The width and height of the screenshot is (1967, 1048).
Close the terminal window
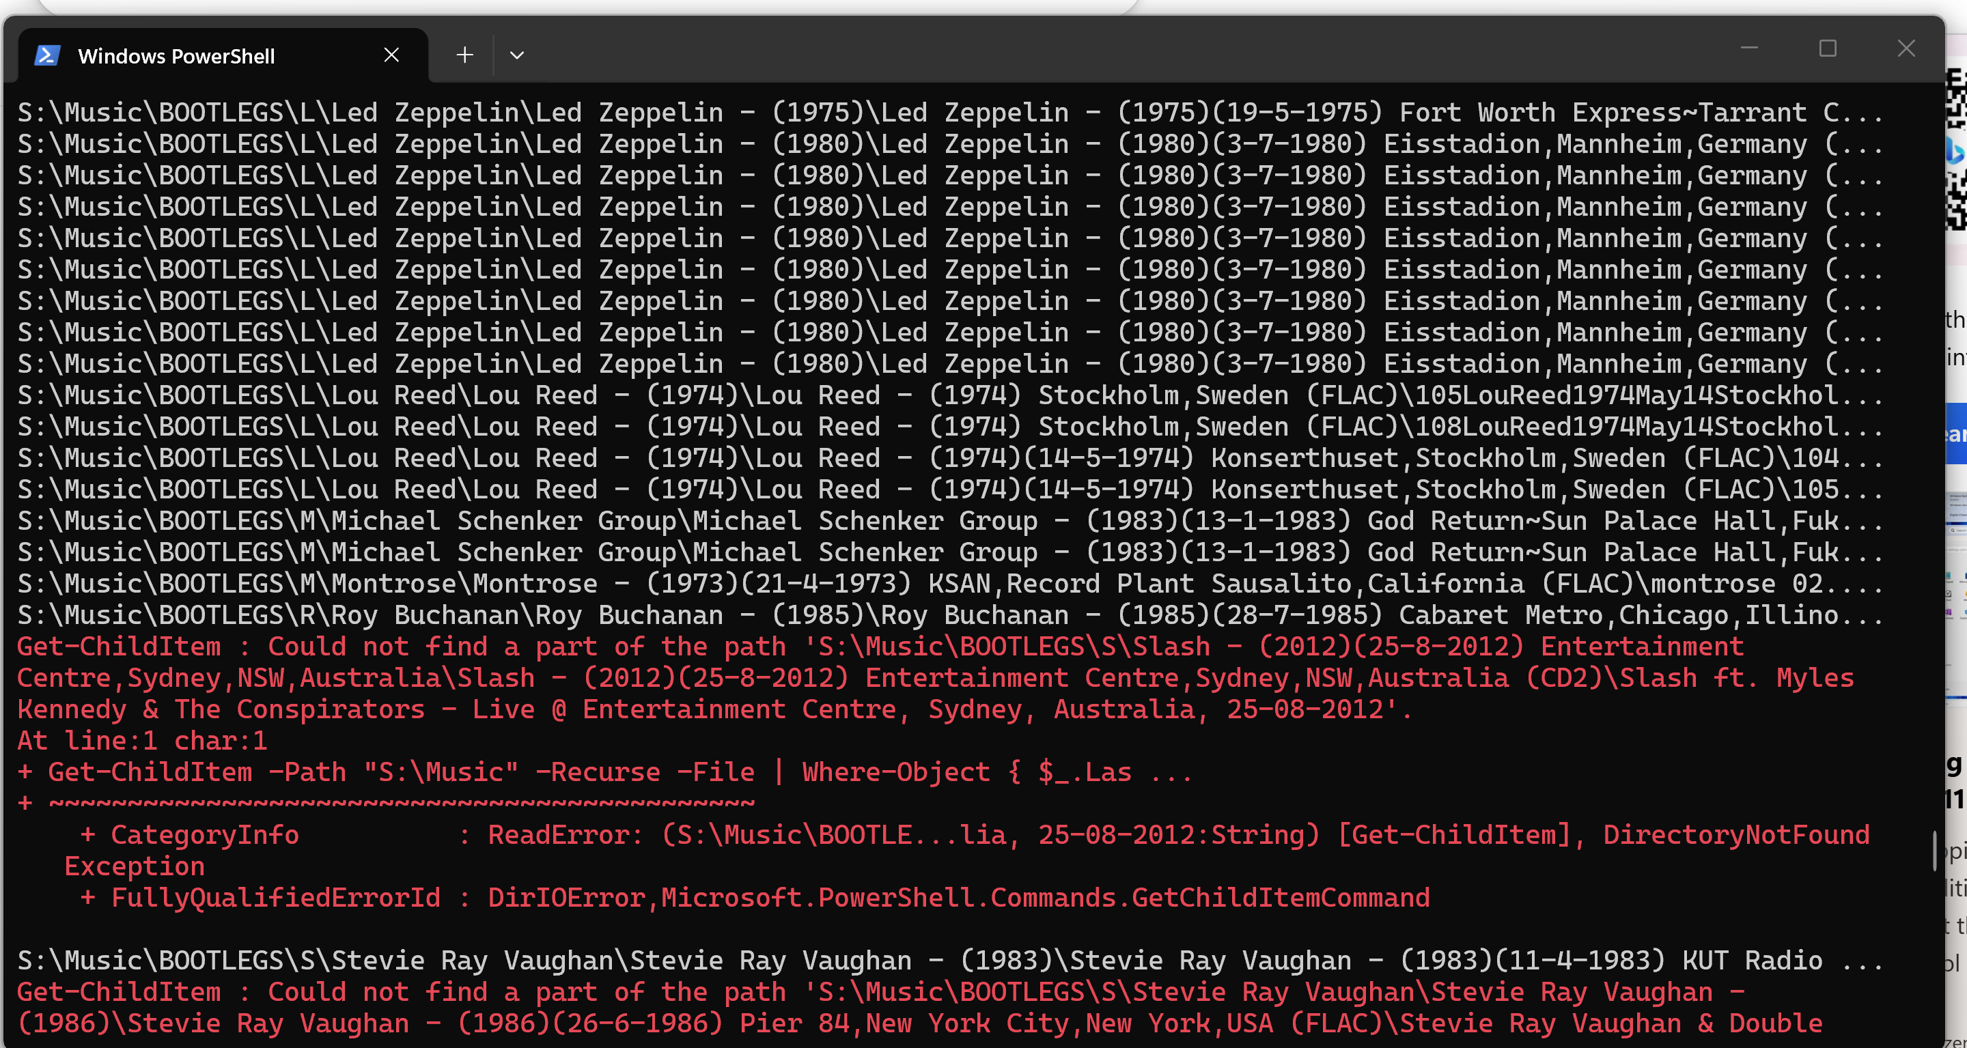coord(1906,48)
